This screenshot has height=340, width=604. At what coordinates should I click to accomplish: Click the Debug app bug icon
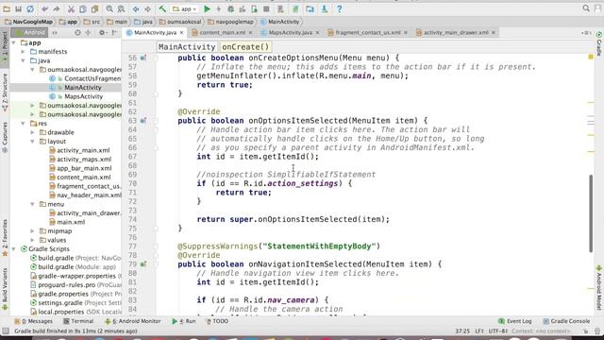coord(230,8)
